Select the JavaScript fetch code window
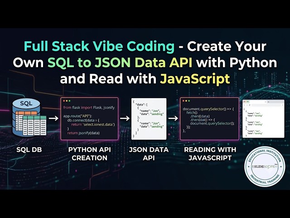Viewport: 290px width, 218px height. pos(209,119)
